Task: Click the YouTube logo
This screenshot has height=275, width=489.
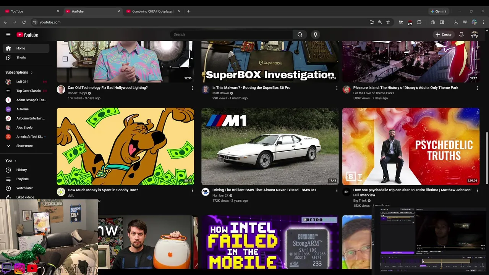Action: click(27, 35)
